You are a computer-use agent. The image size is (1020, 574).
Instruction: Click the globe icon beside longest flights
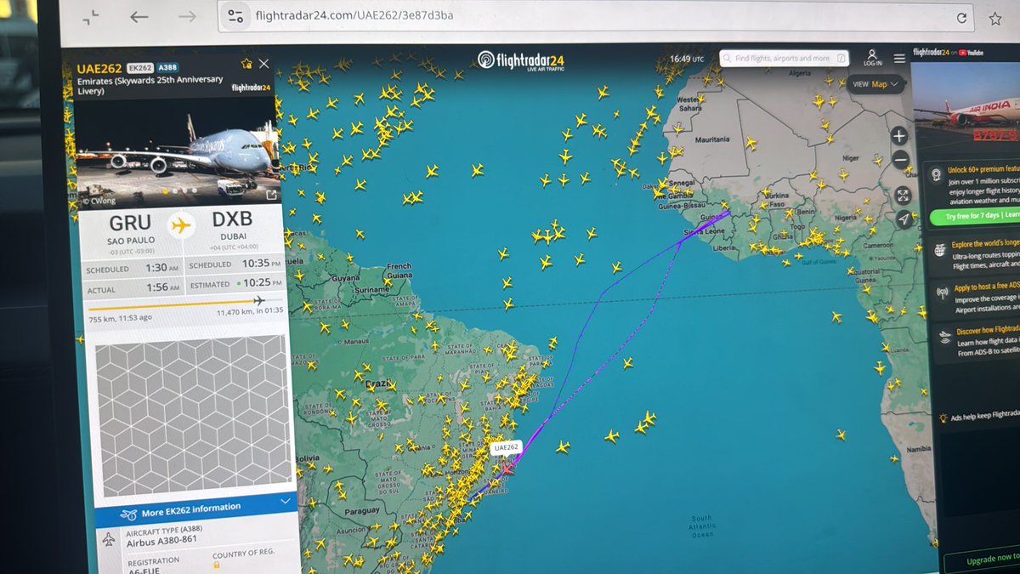pyautogui.click(x=939, y=250)
